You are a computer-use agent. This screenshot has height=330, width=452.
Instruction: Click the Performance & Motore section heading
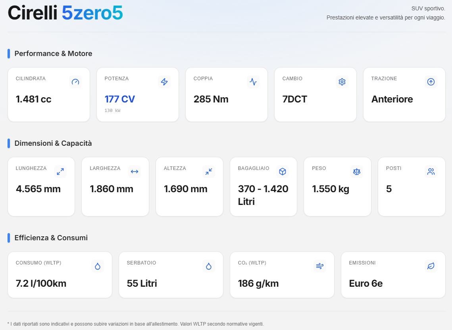53,54
